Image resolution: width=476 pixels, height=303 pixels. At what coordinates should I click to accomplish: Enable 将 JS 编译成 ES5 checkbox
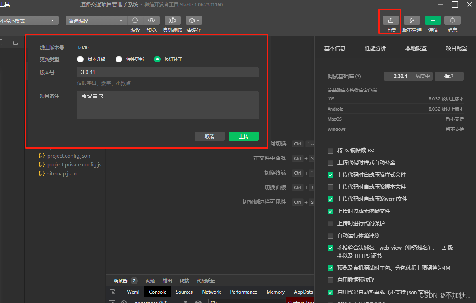click(x=330, y=151)
